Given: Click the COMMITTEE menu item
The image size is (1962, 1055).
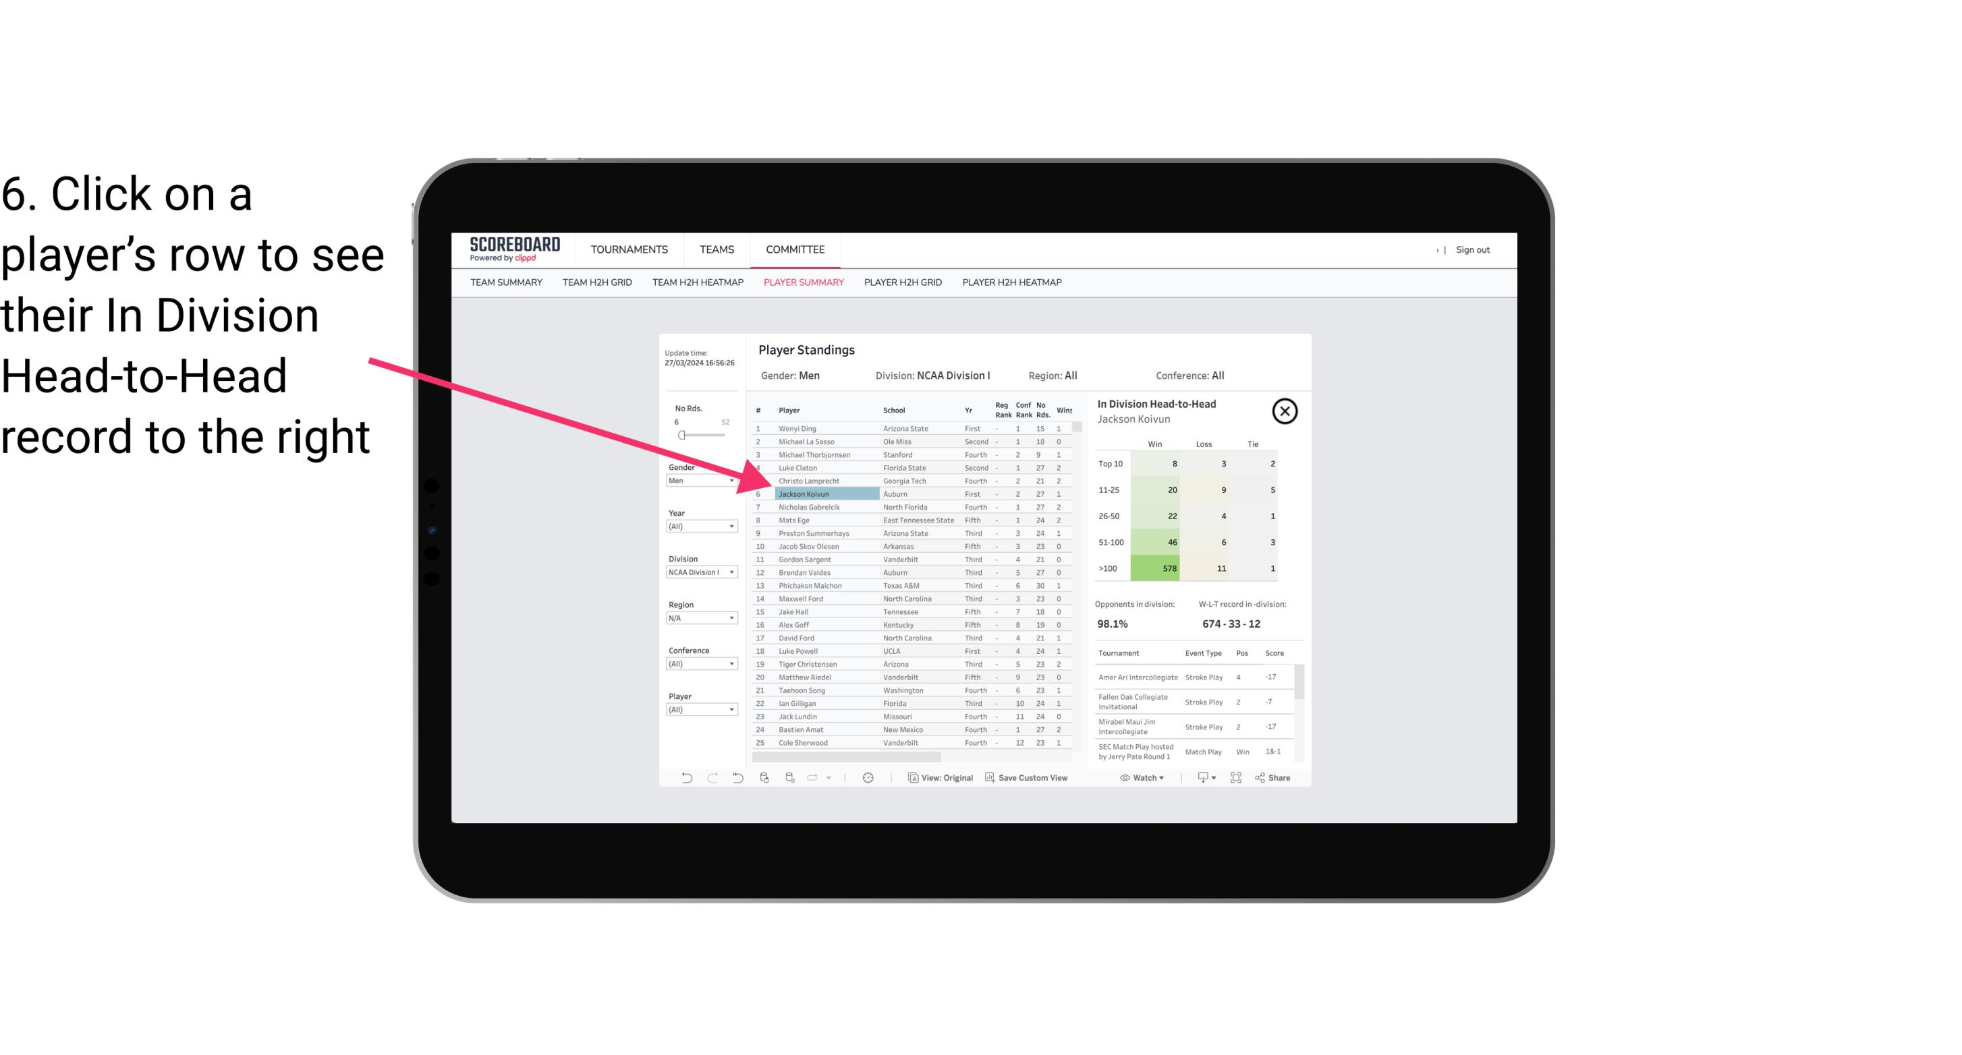Looking at the screenshot, I should [x=795, y=249].
